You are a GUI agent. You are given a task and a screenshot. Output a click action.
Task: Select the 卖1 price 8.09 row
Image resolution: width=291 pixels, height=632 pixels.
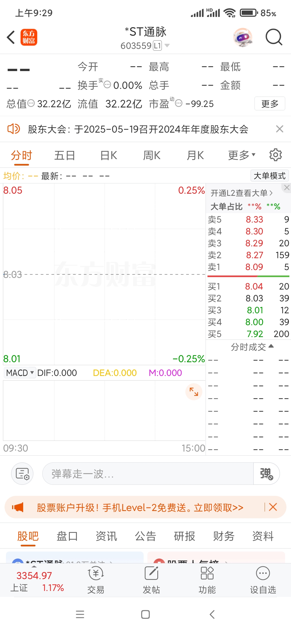248,267
